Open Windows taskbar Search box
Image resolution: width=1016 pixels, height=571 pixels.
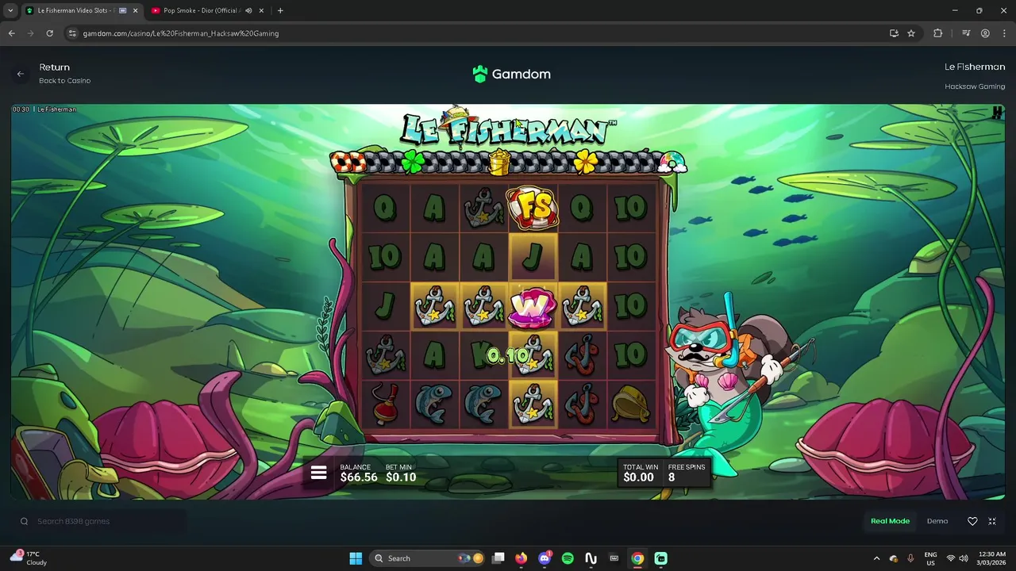[429, 558]
